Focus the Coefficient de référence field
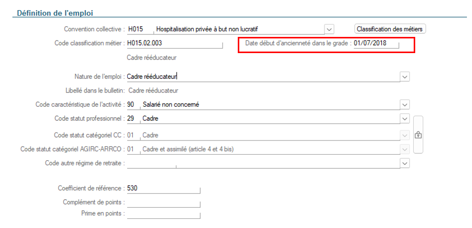This screenshot has width=472, height=228. point(163,189)
